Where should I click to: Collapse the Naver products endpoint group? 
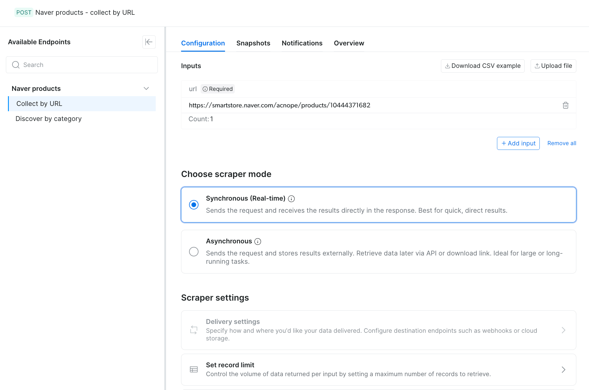146,89
